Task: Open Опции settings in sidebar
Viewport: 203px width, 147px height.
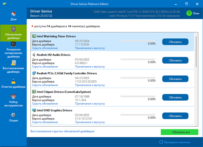Action: coord(13,117)
